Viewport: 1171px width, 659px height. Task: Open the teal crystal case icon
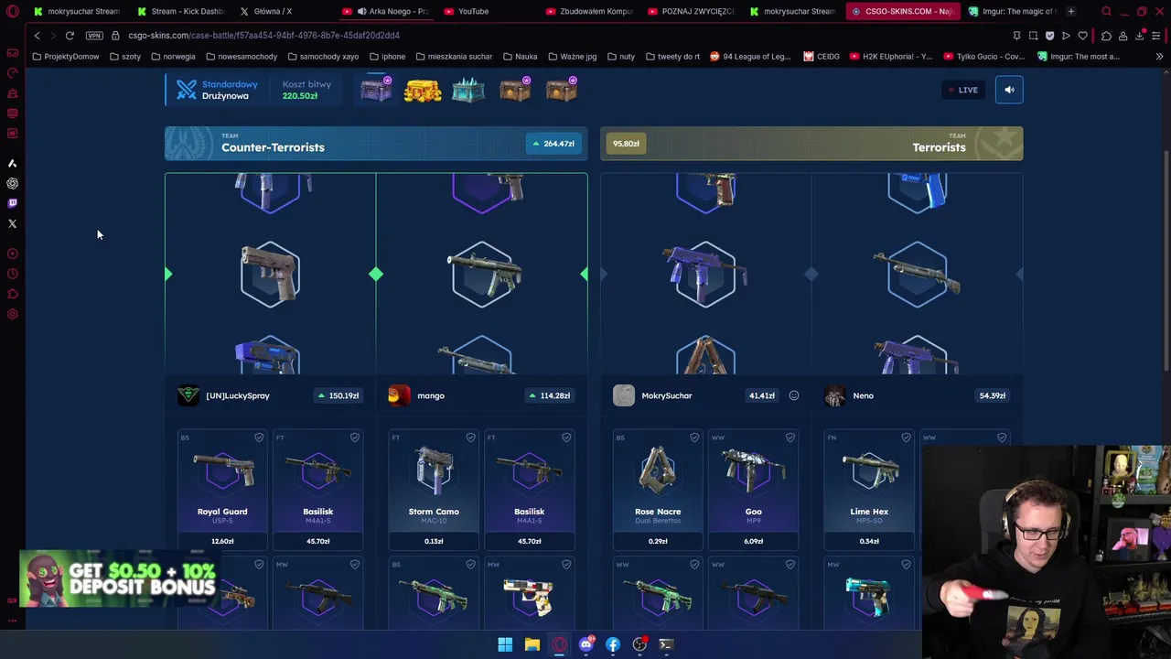tap(468, 90)
